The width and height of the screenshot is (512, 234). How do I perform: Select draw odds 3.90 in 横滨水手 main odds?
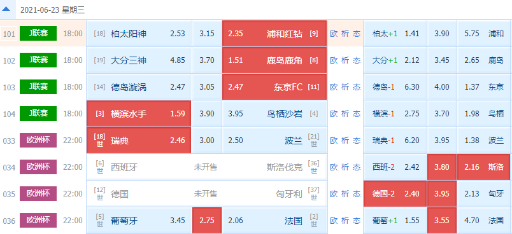tap(207, 114)
